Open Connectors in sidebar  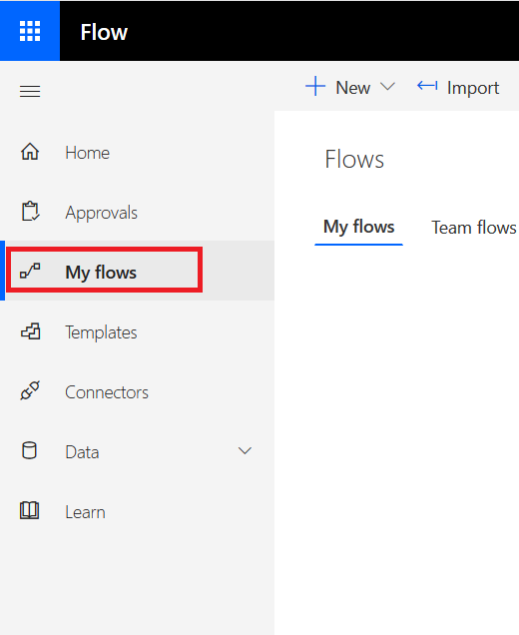(107, 392)
